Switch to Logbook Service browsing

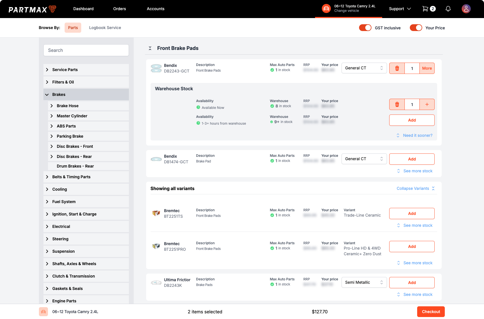pyautogui.click(x=105, y=28)
